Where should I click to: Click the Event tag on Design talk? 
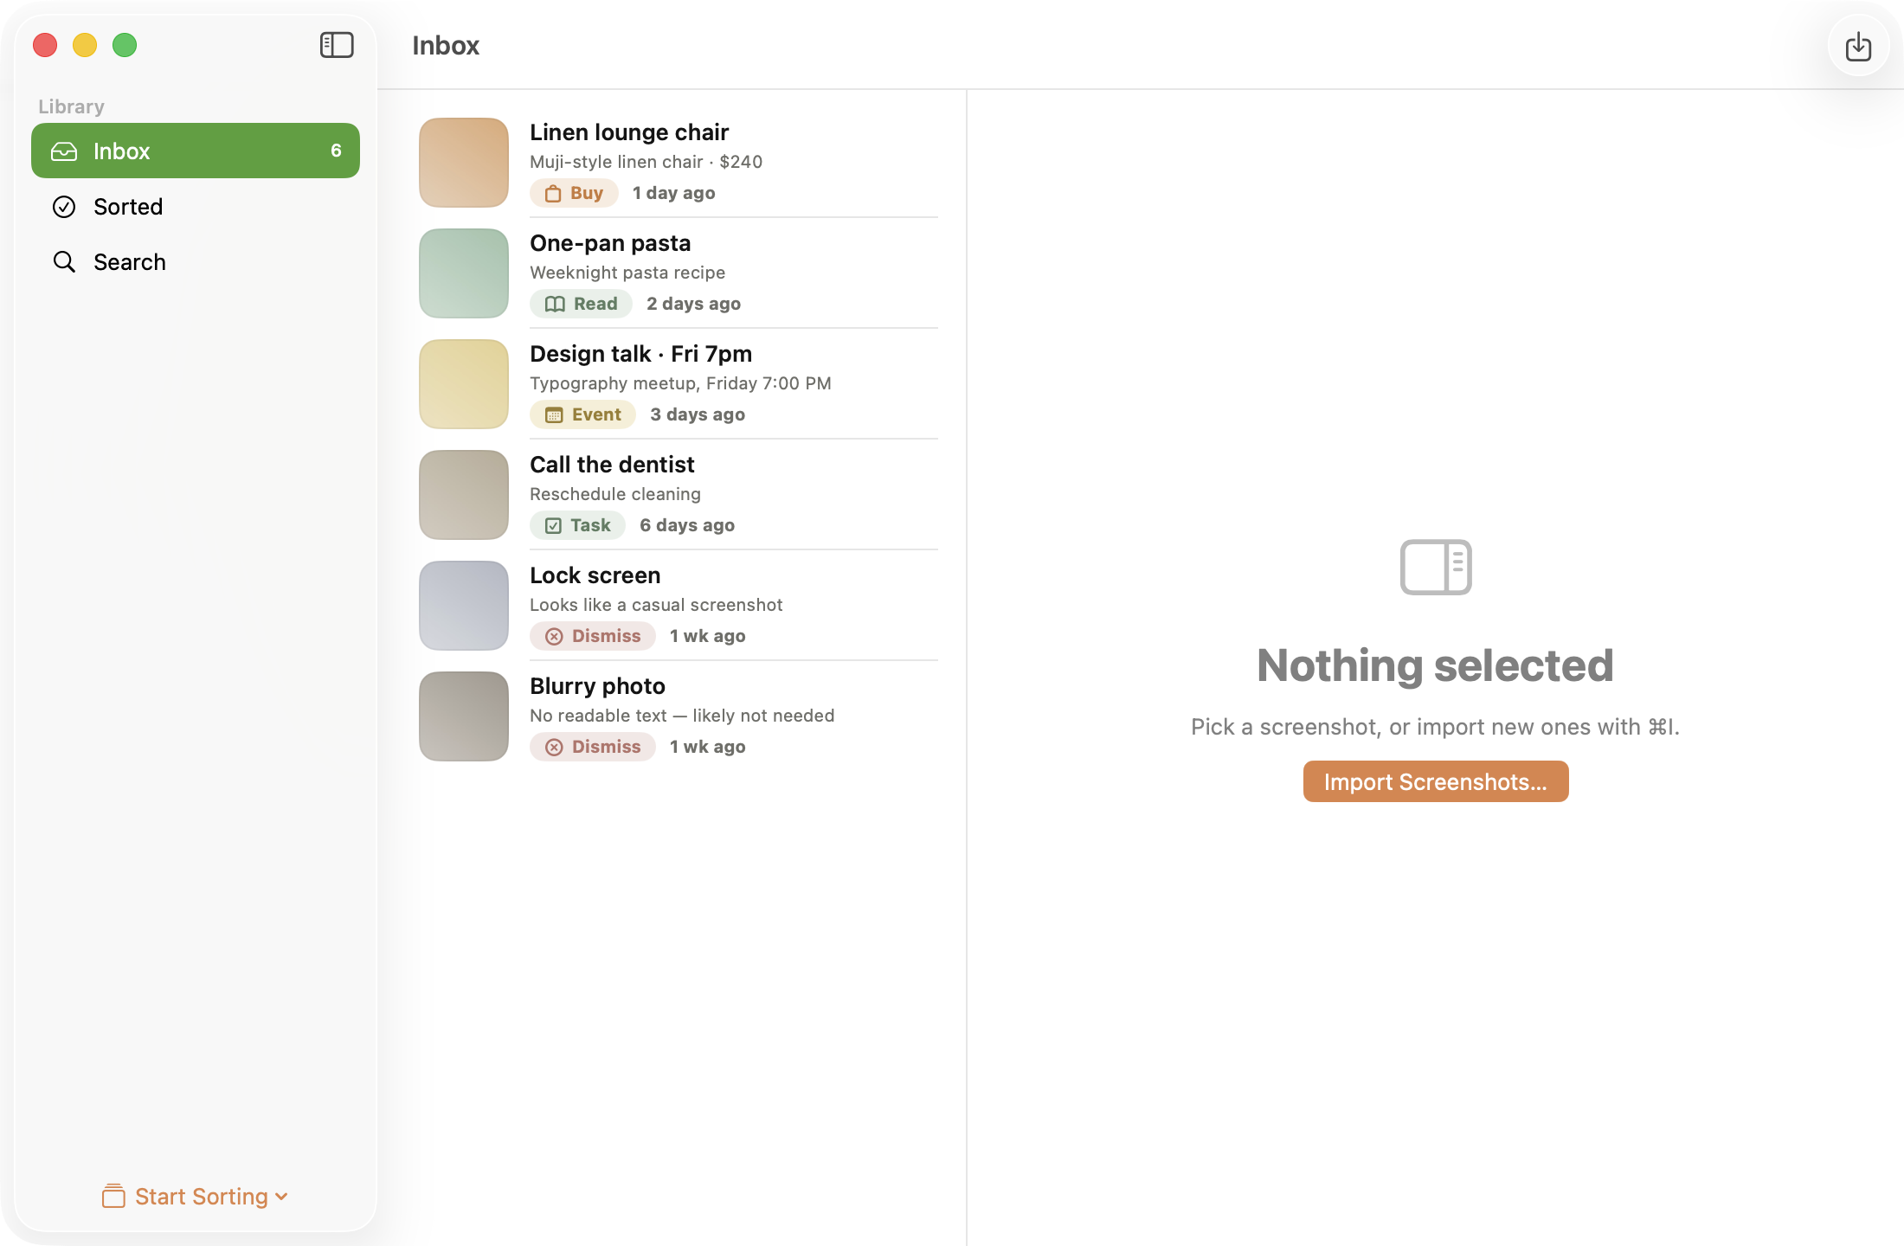pyautogui.click(x=582, y=414)
